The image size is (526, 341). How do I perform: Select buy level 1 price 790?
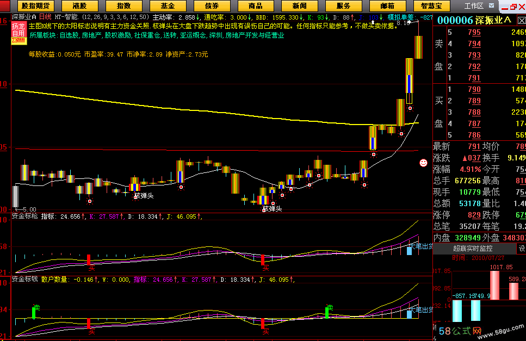(474, 89)
